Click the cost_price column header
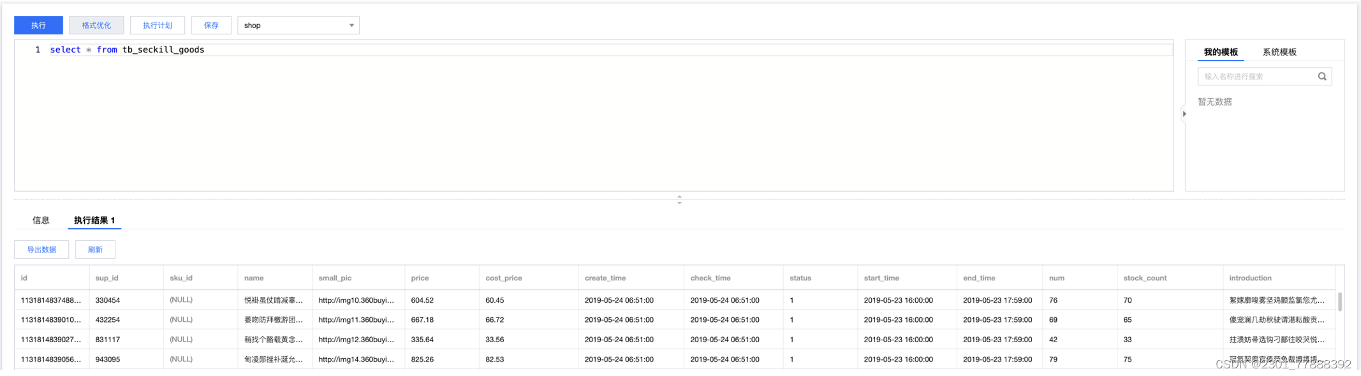The width and height of the screenshot is (1361, 376). 529,278
